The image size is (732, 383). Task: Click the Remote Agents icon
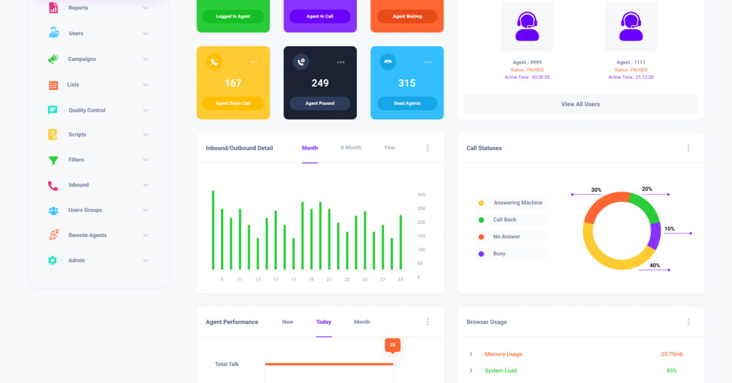[54, 235]
